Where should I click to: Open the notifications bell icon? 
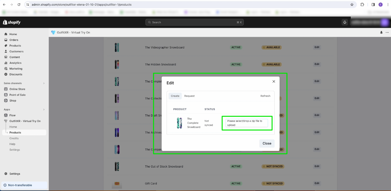[x=345, y=22]
